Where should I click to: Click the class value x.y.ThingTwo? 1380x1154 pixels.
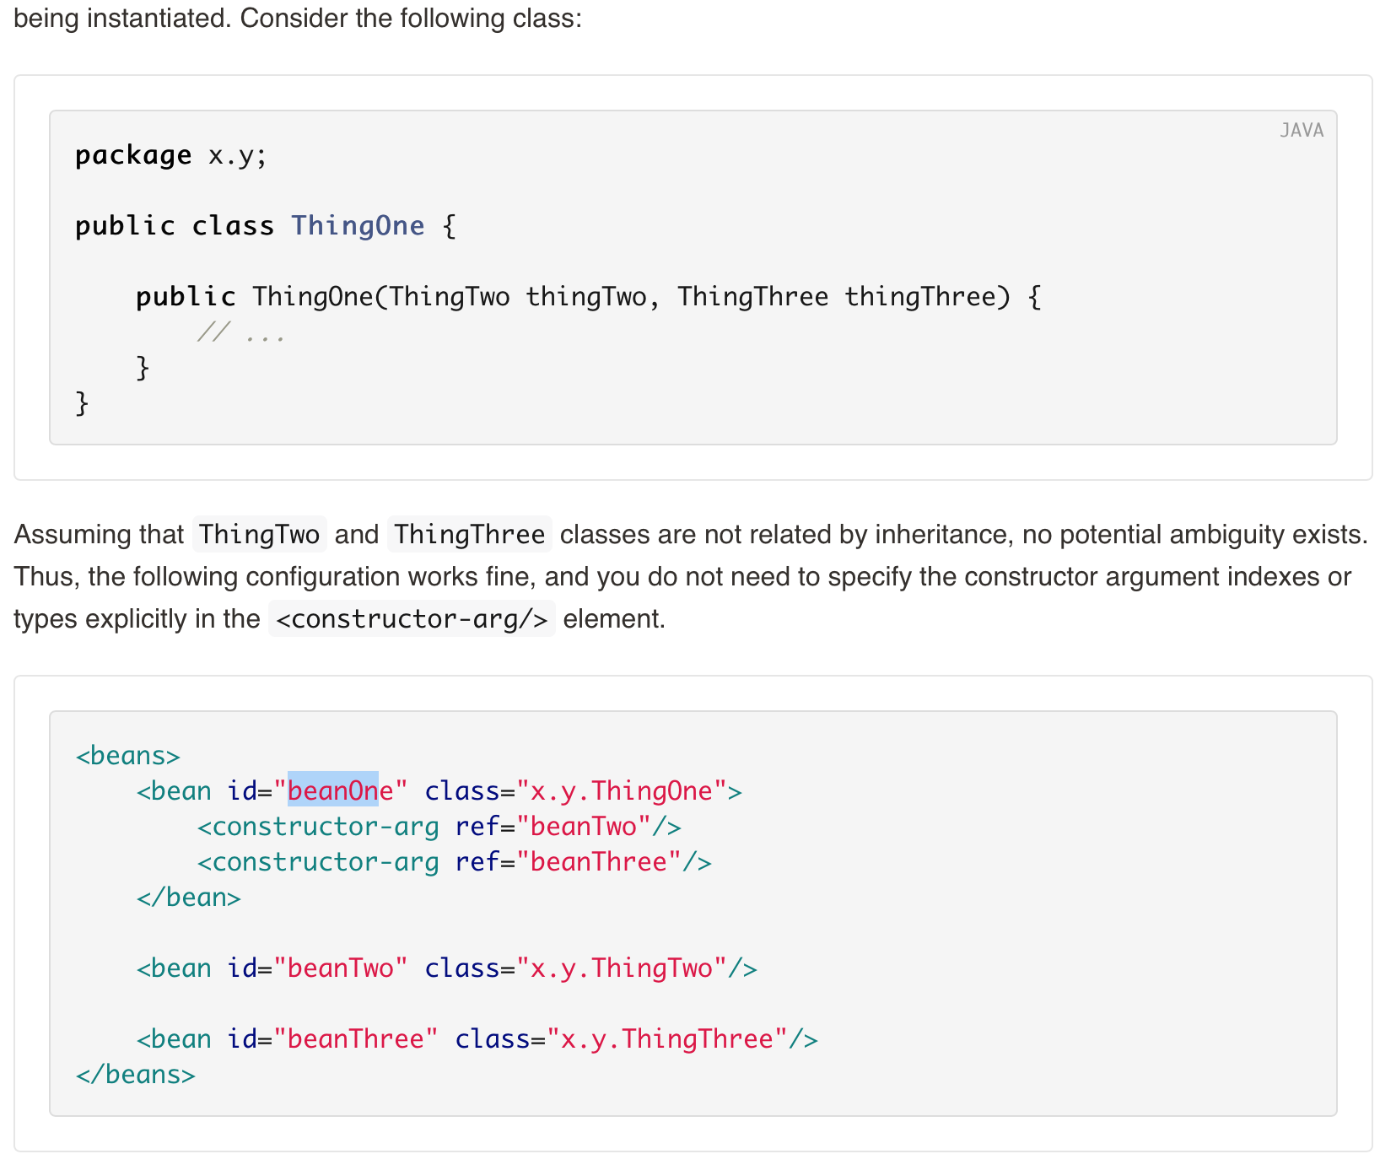(x=622, y=968)
